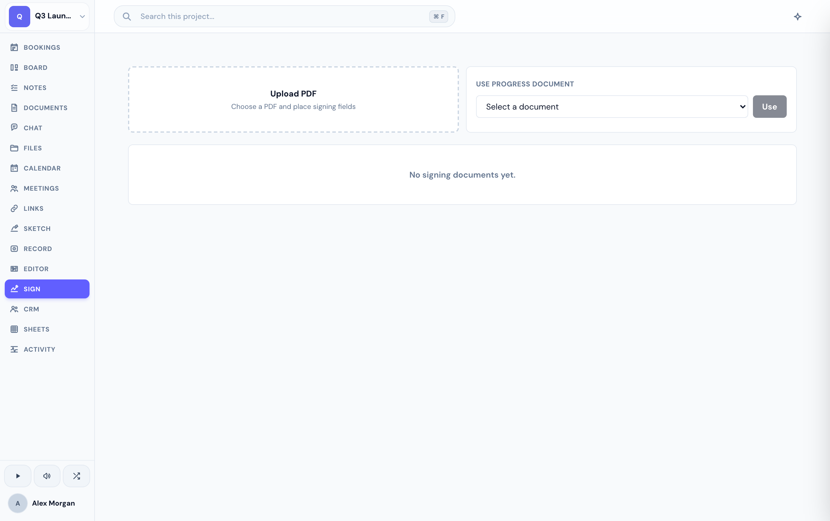View the Activity label in sidebar
The height and width of the screenshot is (521, 830).
(40, 349)
